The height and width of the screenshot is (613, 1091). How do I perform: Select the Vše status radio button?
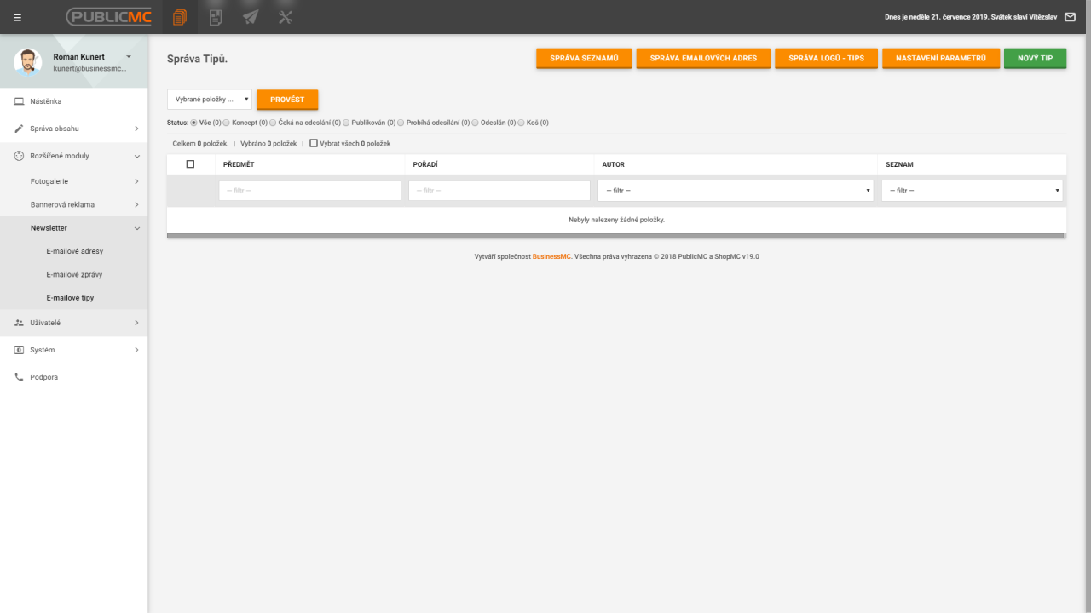pos(193,123)
